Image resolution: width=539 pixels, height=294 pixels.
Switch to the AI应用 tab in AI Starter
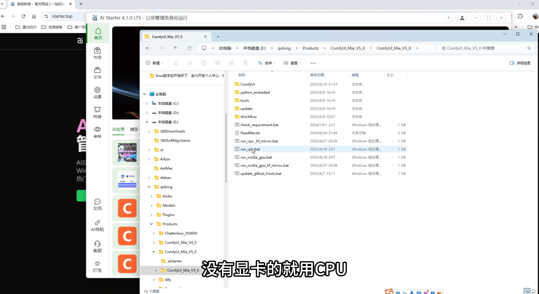118,129
